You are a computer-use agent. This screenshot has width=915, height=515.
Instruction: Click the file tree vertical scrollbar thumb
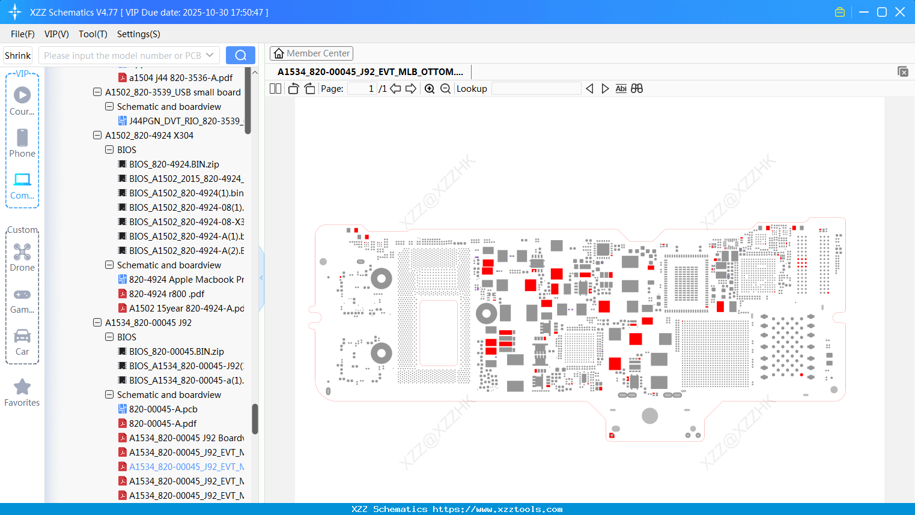[x=255, y=418]
